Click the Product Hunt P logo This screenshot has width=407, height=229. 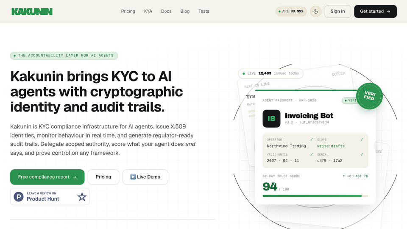point(18,197)
